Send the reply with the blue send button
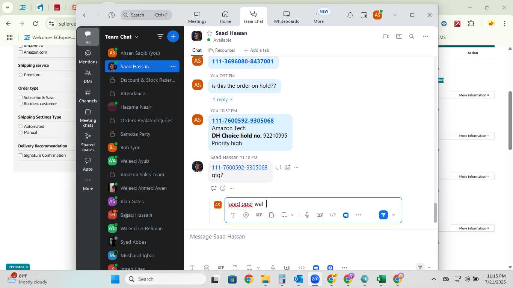The width and height of the screenshot is (513, 288). tap(383, 215)
